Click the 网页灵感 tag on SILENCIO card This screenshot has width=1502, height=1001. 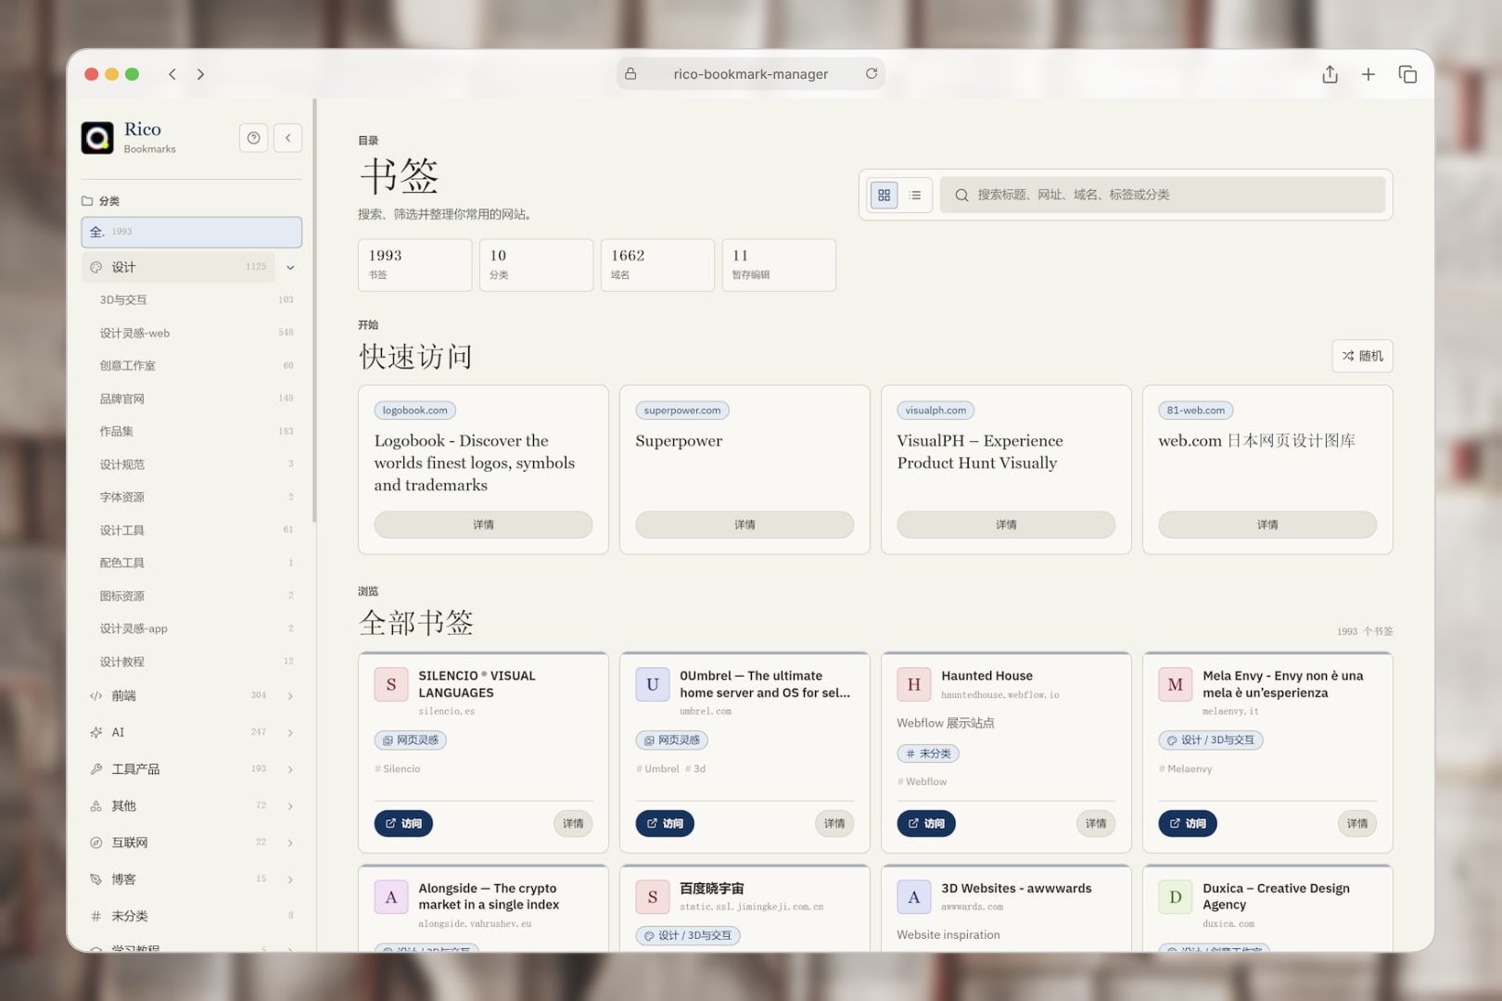click(411, 741)
